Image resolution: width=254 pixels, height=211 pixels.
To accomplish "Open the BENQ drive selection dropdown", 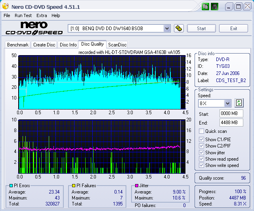I will 167,28.
